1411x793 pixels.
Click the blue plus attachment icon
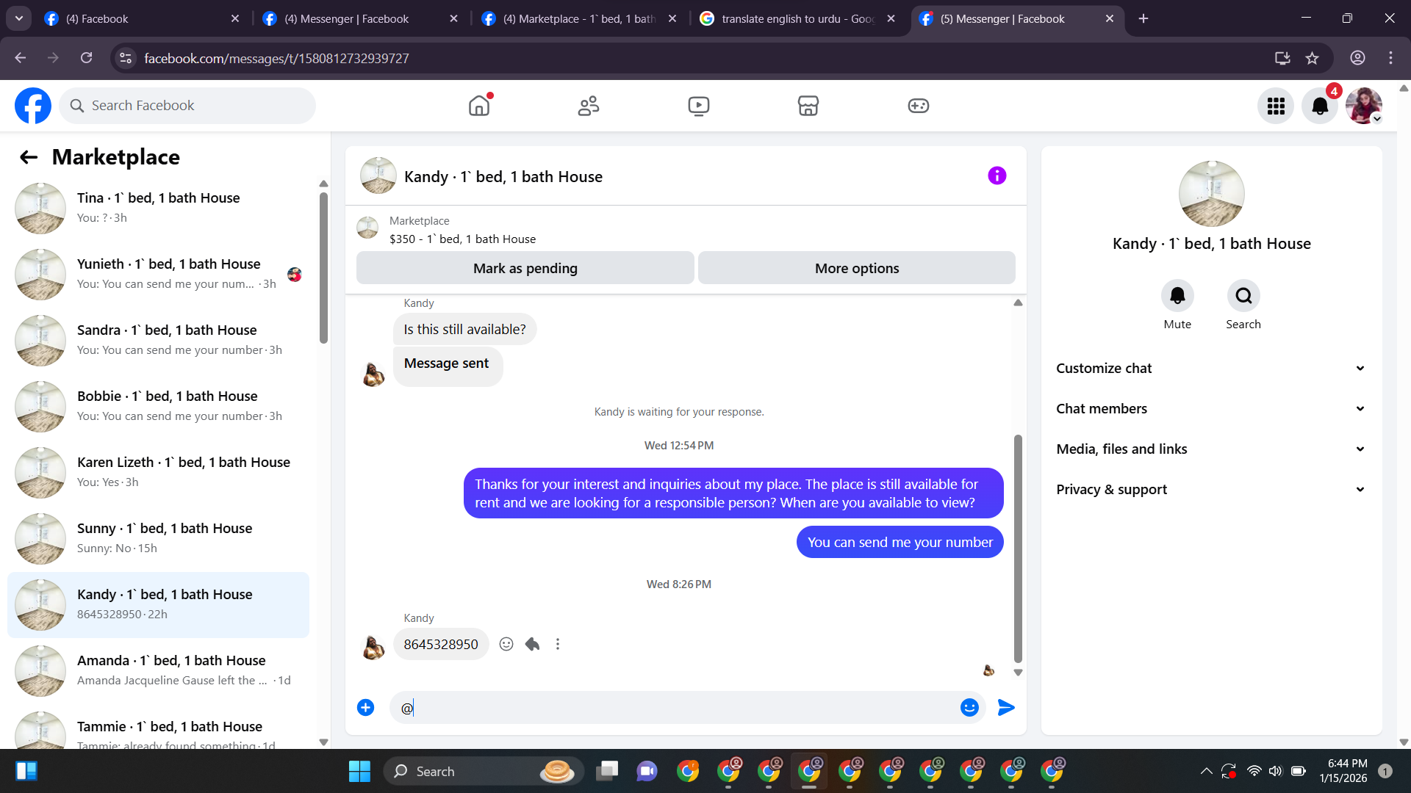[365, 707]
